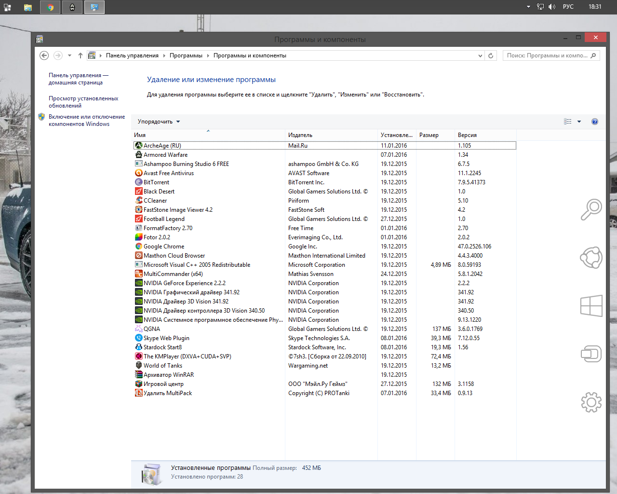Viewport: 617px width, 494px height.
Task: Sort programs by Размер column header
Action: pyautogui.click(x=429, y=135)
